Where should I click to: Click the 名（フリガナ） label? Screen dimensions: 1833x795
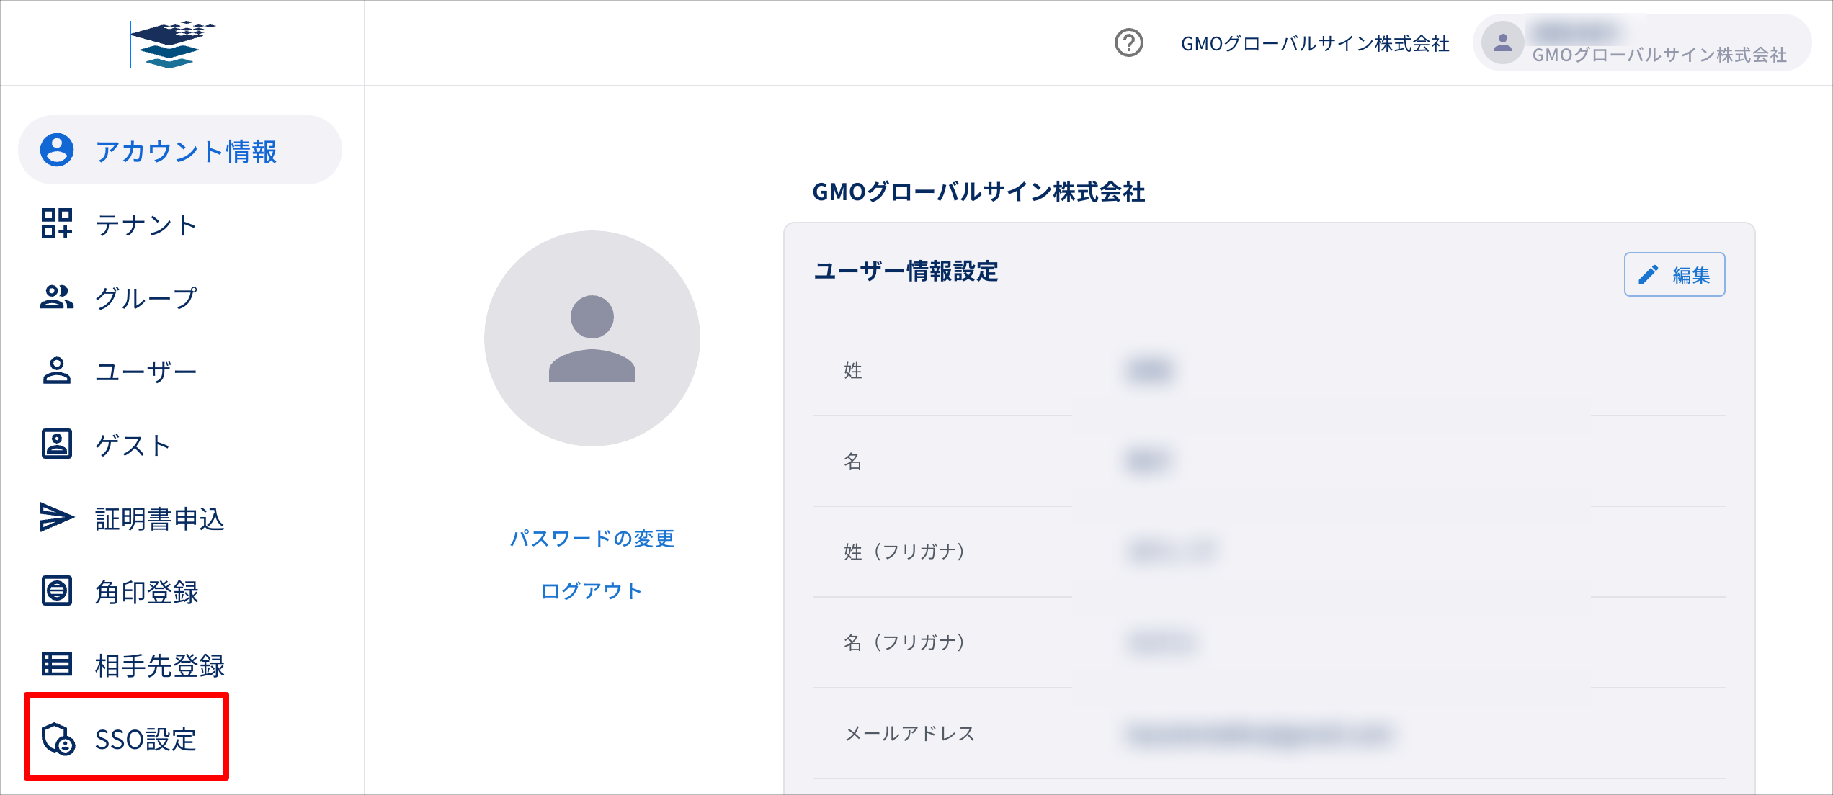905,642
